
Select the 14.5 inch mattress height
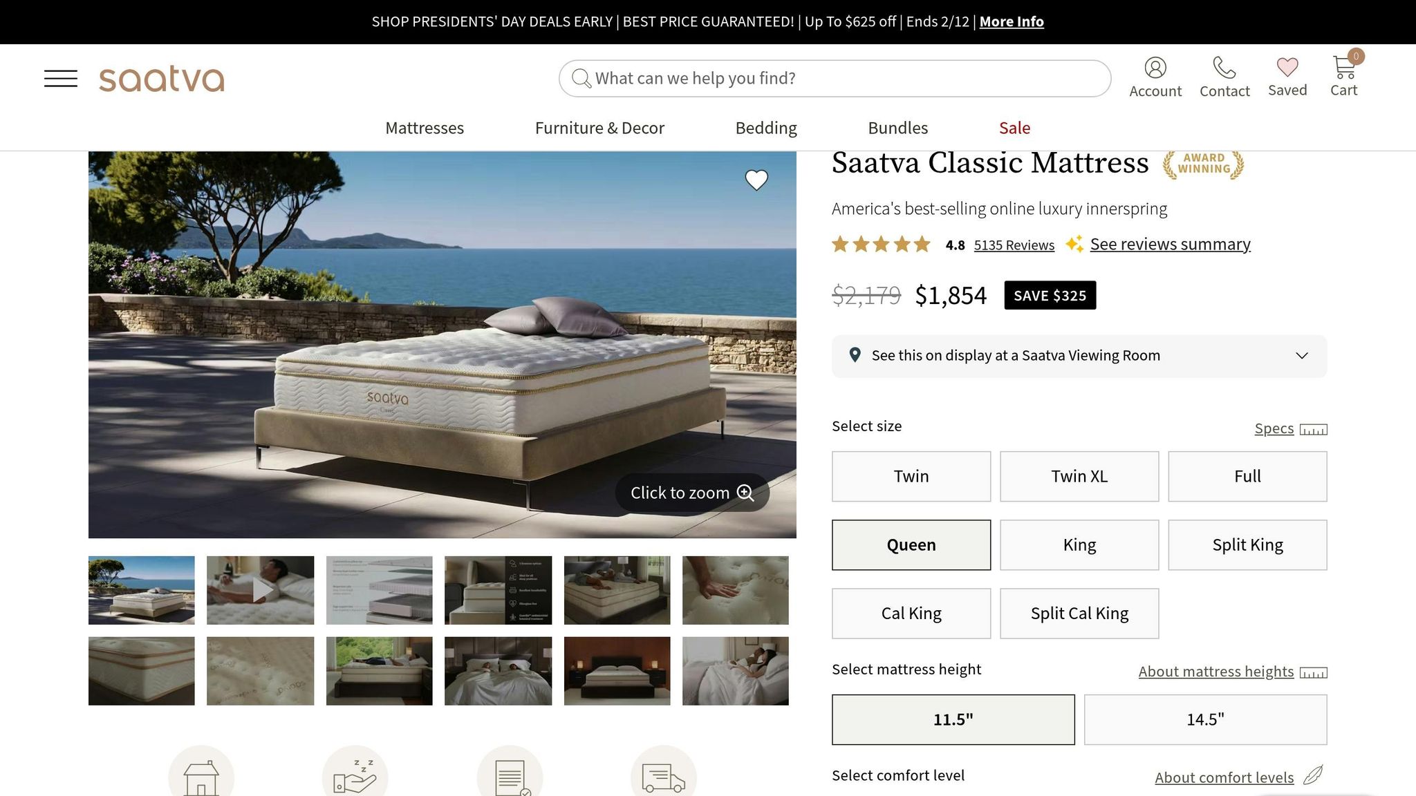[x=1204, y=719]
